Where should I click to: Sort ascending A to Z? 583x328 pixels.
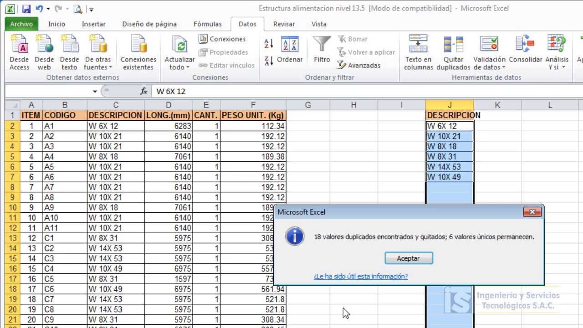[x=269, y=43]
